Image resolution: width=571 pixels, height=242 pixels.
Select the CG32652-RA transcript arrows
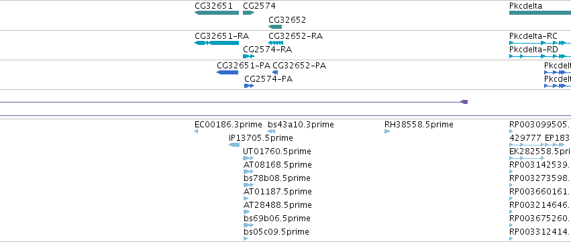coord(275,43)
